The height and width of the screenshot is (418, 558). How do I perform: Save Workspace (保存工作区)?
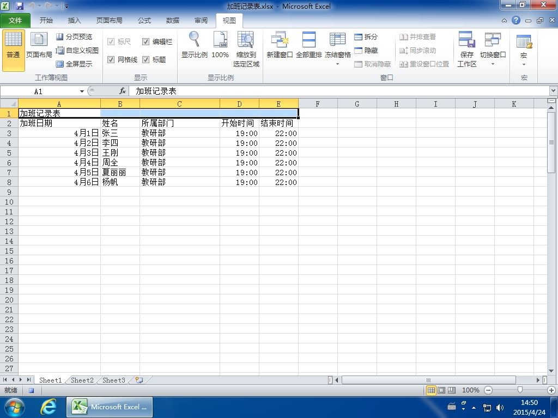[466, 49]
